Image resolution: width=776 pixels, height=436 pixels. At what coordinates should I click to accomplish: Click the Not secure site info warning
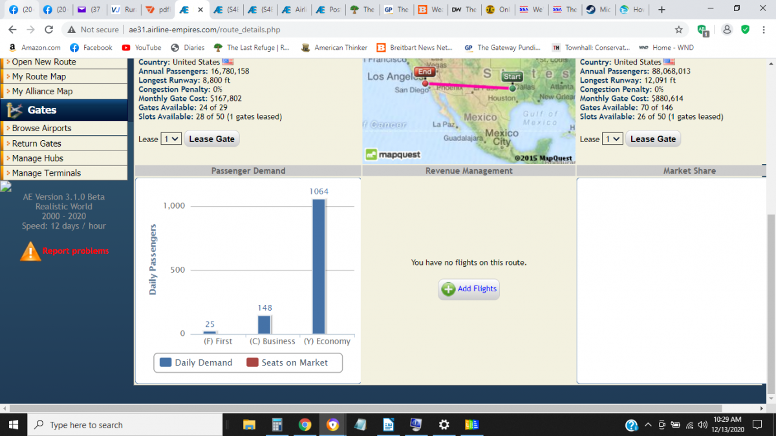pos(94,30)
